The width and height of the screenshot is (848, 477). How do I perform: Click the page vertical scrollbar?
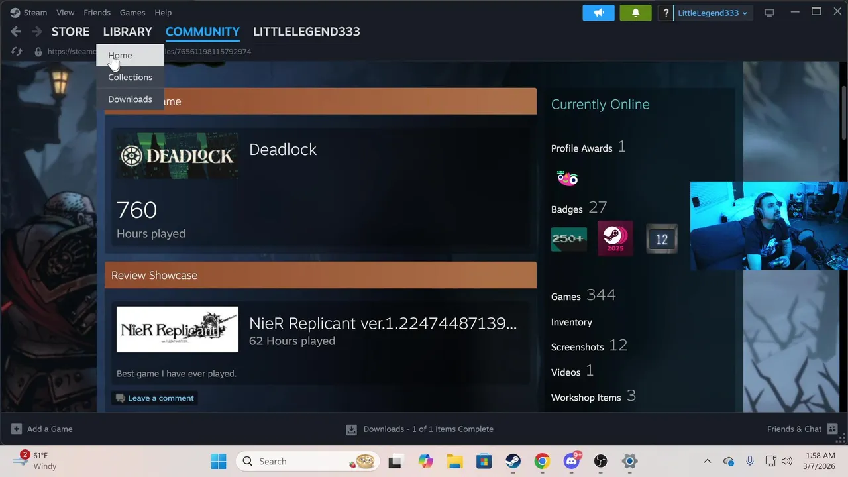(843, 113)
